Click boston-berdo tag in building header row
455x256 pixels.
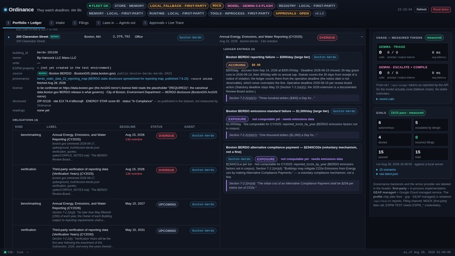(x=190, y=37)
